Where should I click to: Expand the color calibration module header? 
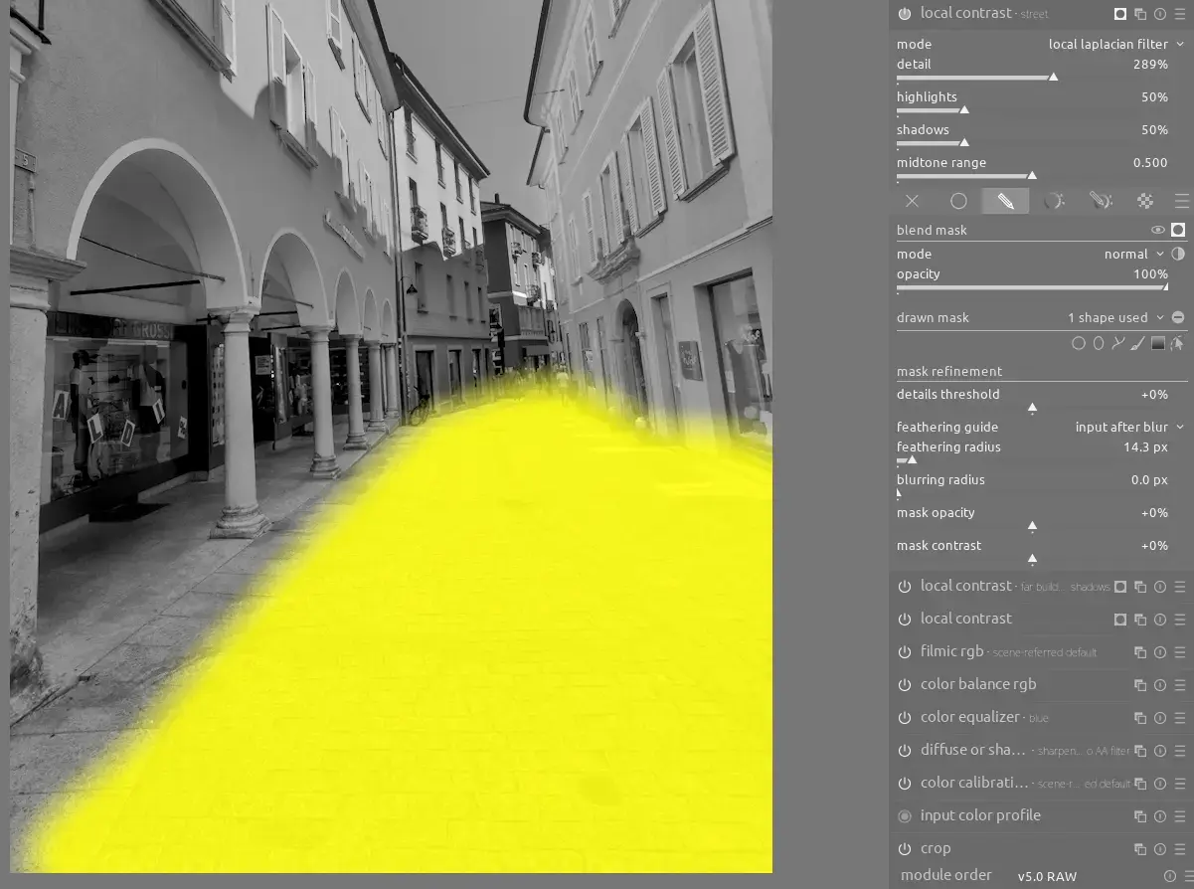(x=974, y=784)
